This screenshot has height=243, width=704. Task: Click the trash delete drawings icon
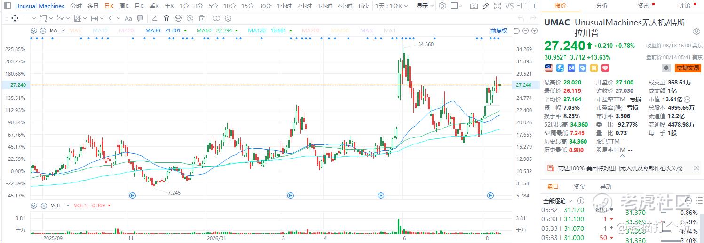[202, 18]
